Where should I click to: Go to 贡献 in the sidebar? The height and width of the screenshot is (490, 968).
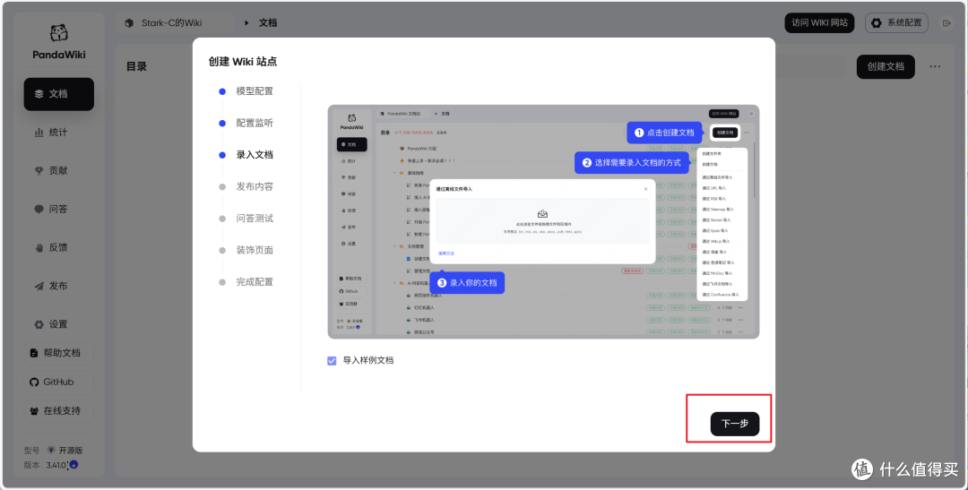58,170
